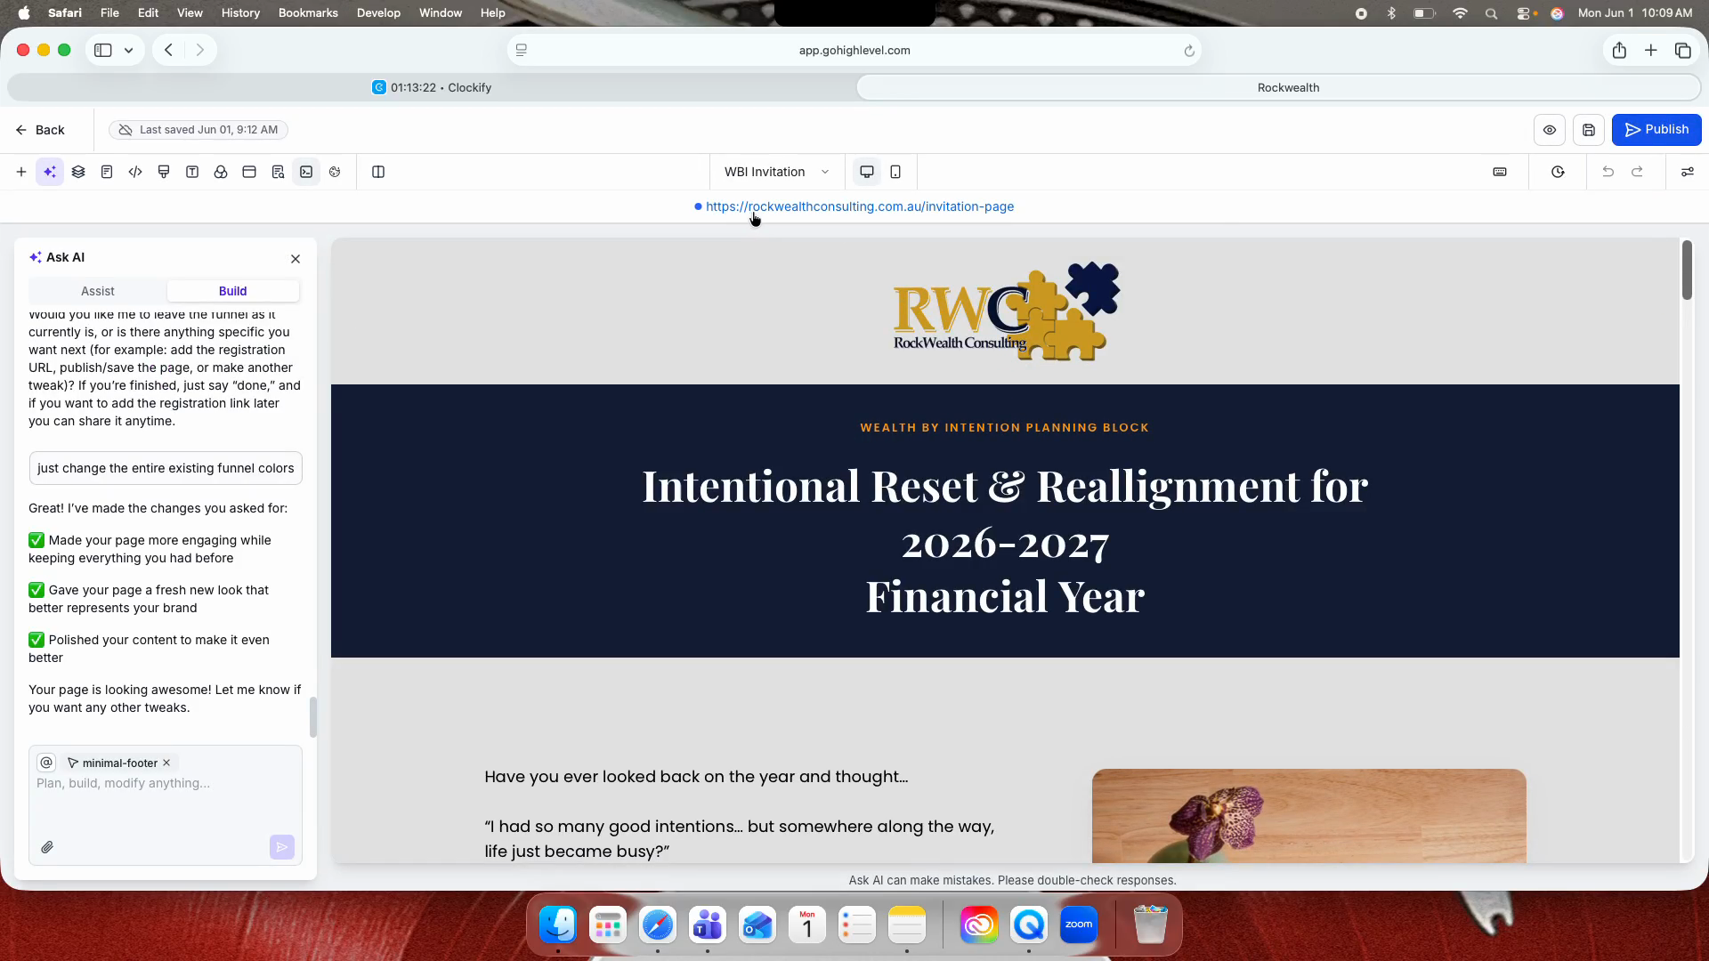Open Zoom from the Dock
Screen dimensions: 1709x961
pyautogui.click(x=1079, y=925)
